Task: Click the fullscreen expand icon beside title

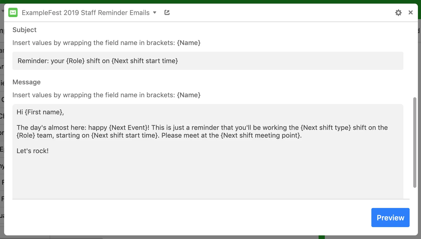Action: [x=167, y=12]
